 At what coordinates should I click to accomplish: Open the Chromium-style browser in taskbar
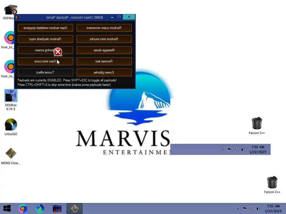pos(23,208)
